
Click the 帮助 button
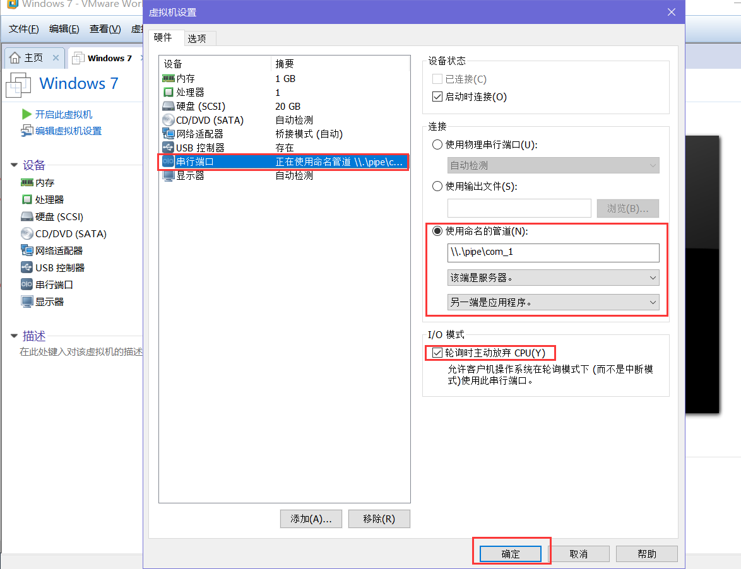(x=646, y=554)
